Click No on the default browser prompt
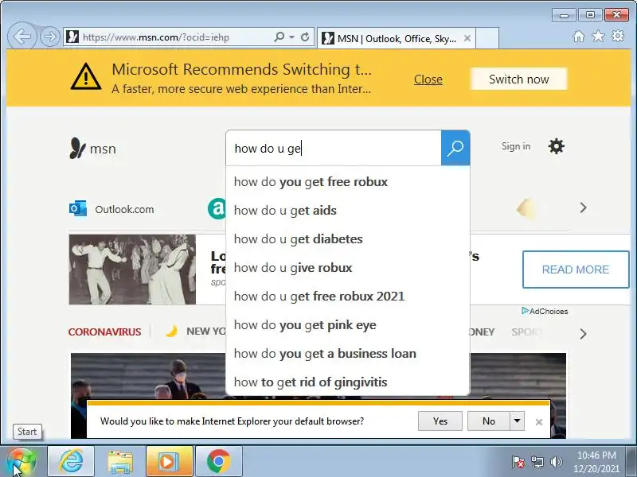 tap(488, 421)
